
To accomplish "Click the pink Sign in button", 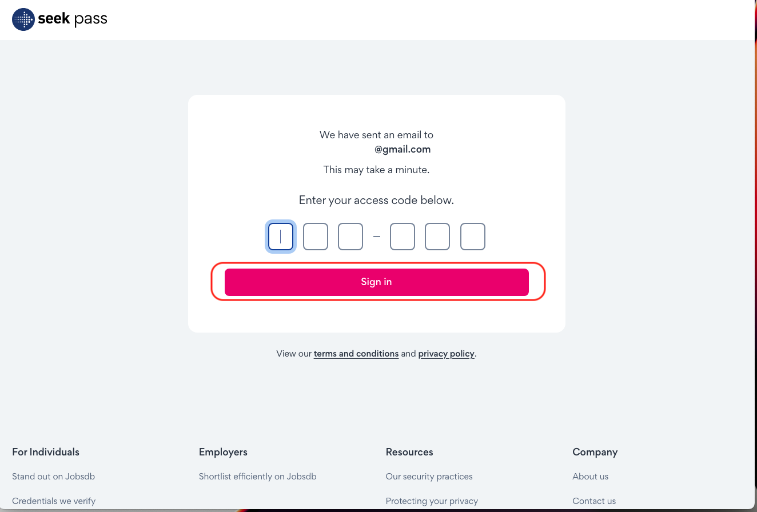I will point(377,282).
